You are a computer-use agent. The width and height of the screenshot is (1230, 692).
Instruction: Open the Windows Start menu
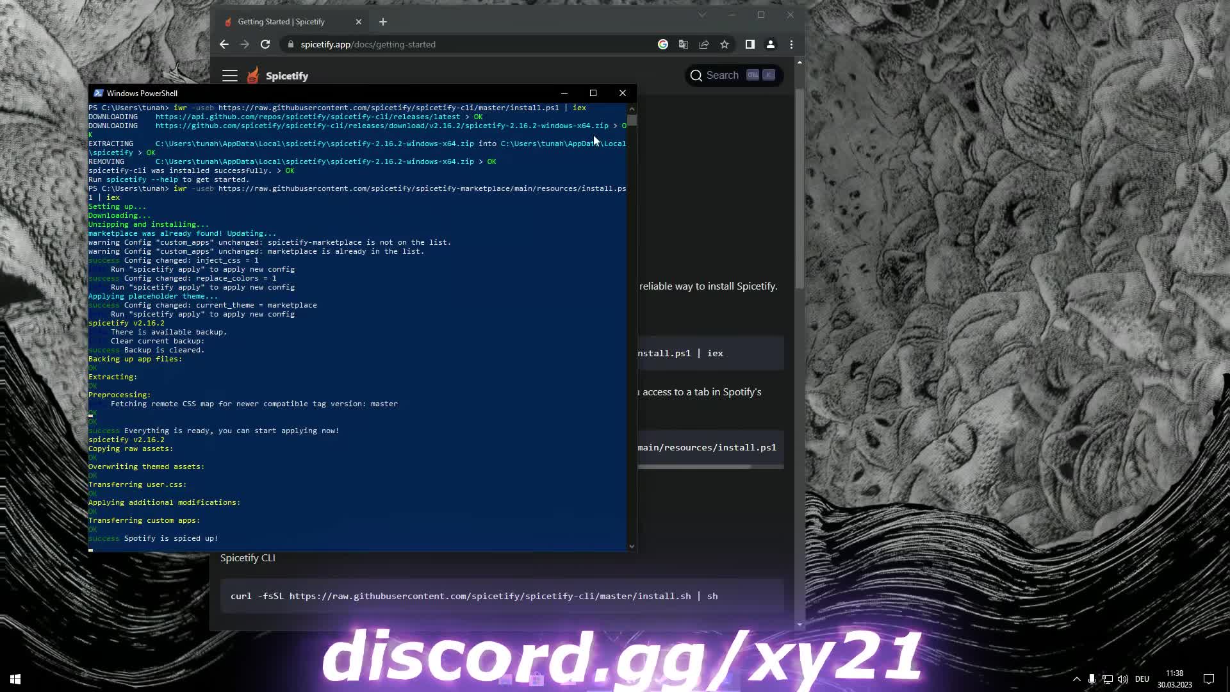[x=15, y=679]
